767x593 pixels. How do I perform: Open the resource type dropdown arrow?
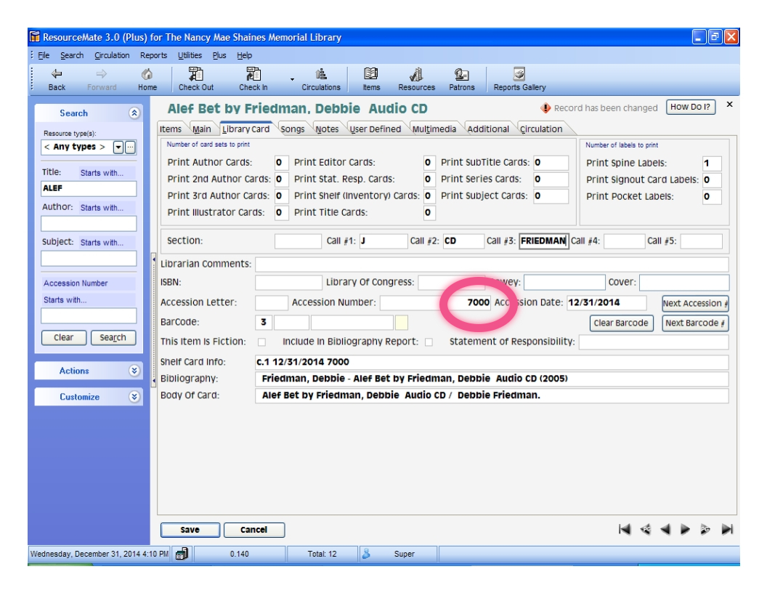[x=118, y=148]
